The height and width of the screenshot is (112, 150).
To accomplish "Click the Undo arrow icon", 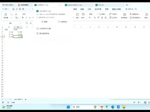I will pos(26,9).
